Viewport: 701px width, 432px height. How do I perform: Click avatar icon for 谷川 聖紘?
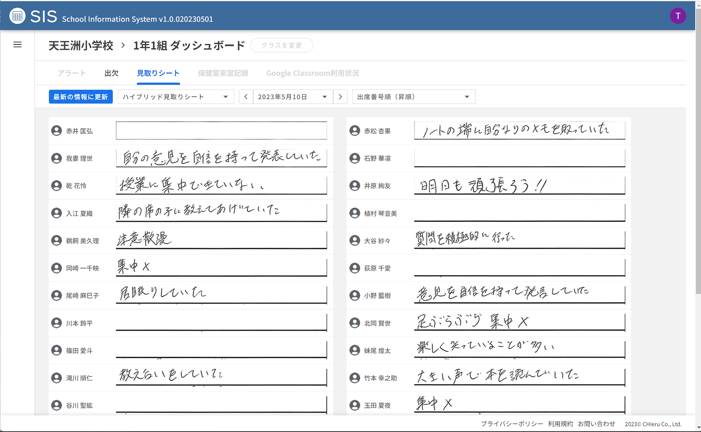pyautogui.click(x=57, y=405)
